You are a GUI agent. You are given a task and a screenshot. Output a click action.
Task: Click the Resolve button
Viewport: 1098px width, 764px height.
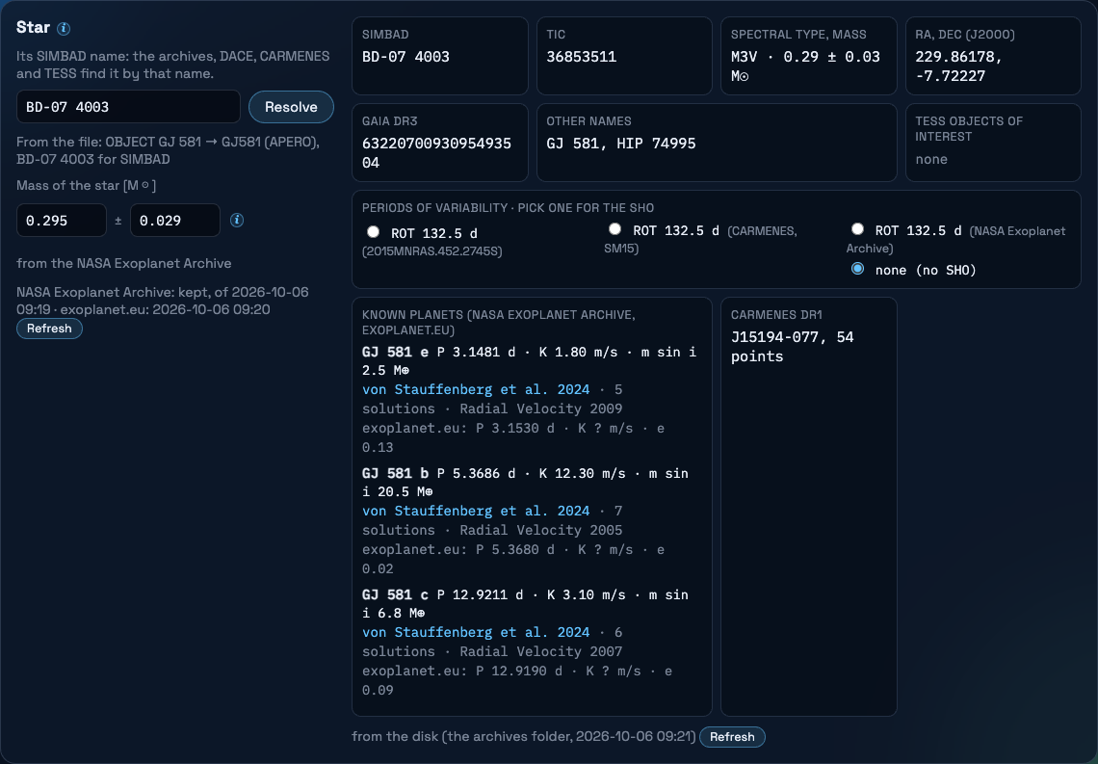pyautogui.click(x=291, y=107)
